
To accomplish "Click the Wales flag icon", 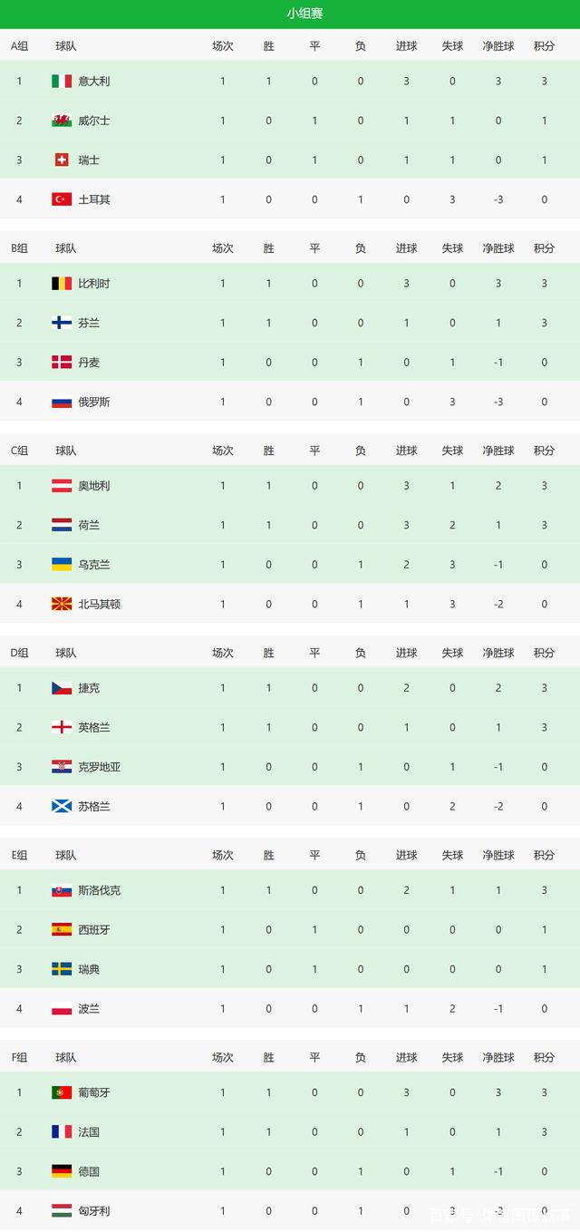I will pyautogui.click(x=62, y=121).
